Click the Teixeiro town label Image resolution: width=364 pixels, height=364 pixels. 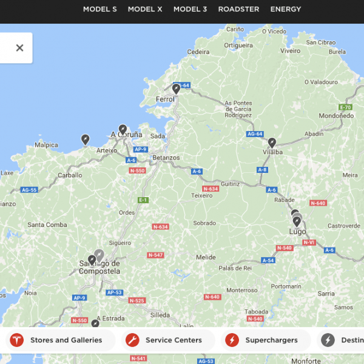pyautogui.click(x=202, y=195)
